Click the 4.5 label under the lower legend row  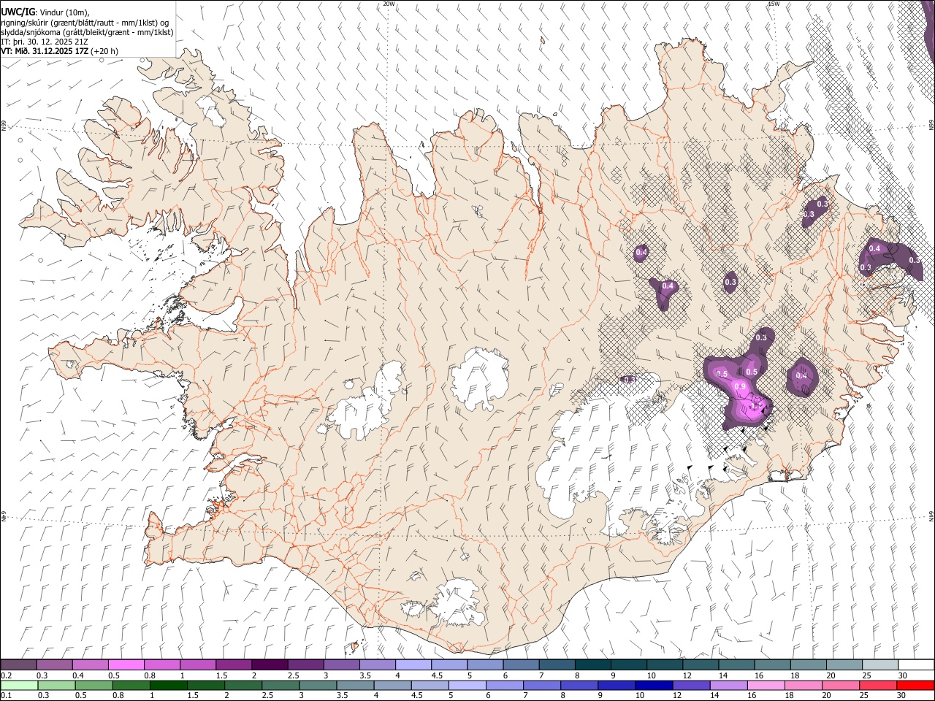click(417, 695)
